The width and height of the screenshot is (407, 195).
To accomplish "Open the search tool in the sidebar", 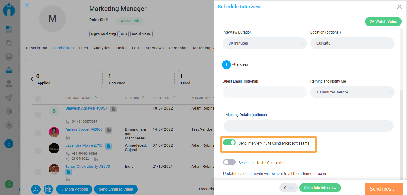I will pos(9,43).
